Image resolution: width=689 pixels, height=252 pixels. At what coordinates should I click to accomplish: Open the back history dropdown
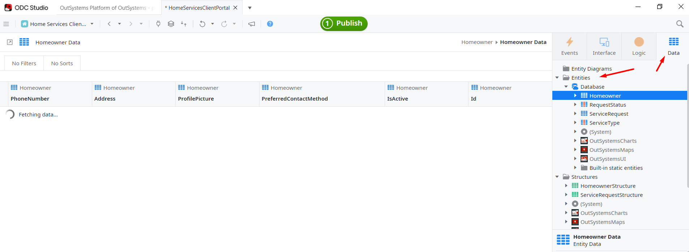[119, 24]
